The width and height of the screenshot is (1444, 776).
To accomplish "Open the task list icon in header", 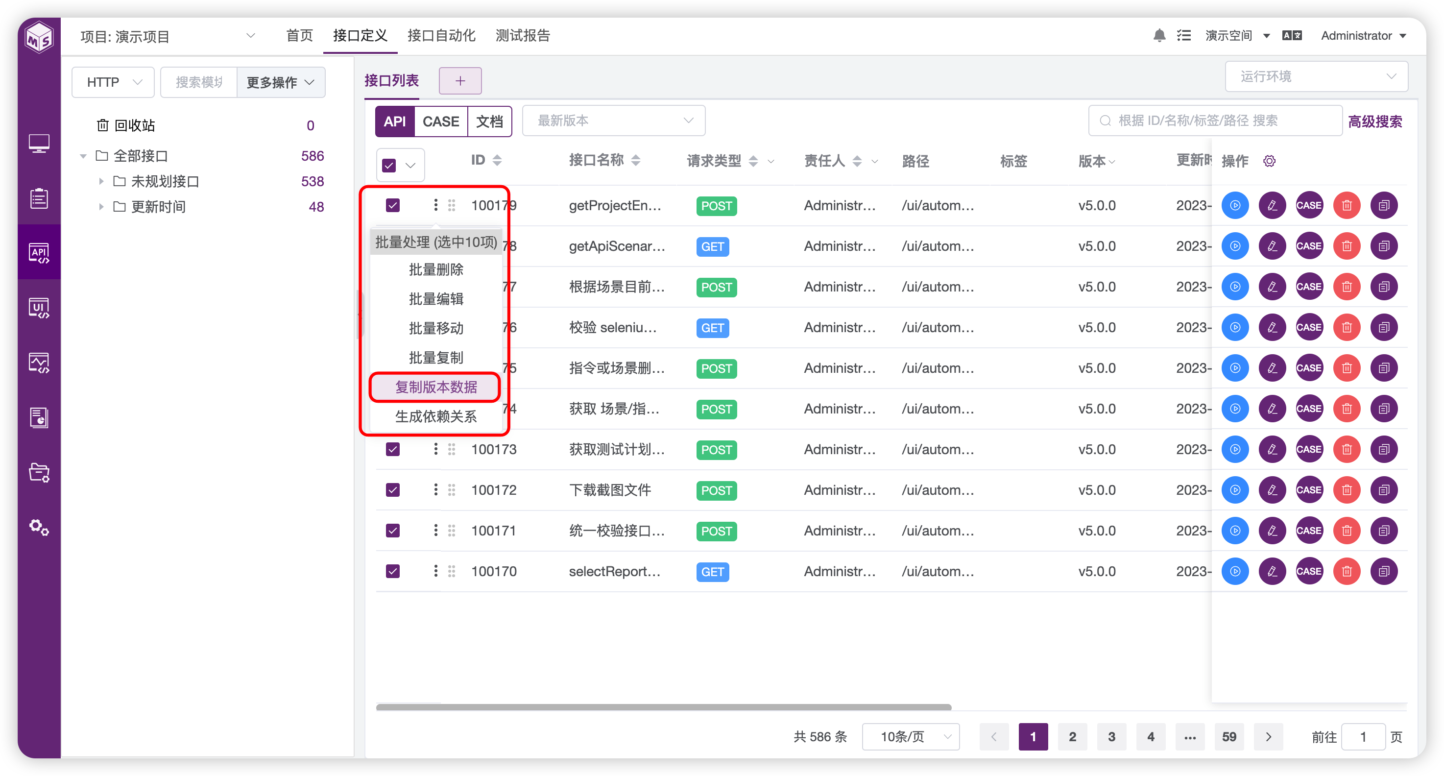I will [1183, 36].
